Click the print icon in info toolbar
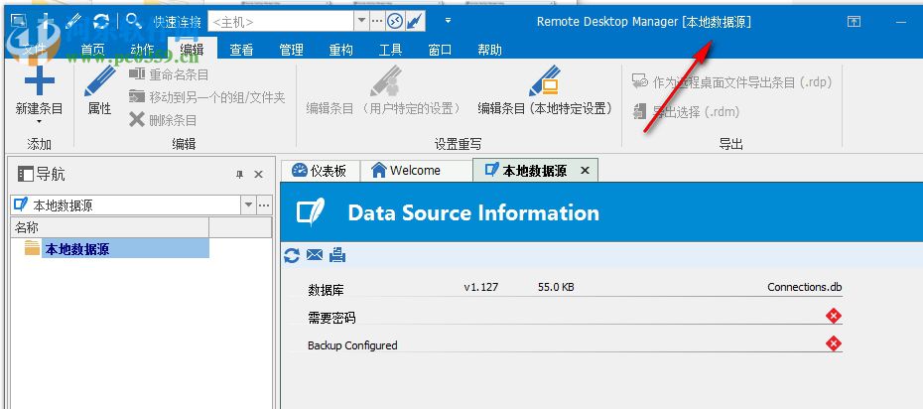The image size is (923, 409). point(337,255)
